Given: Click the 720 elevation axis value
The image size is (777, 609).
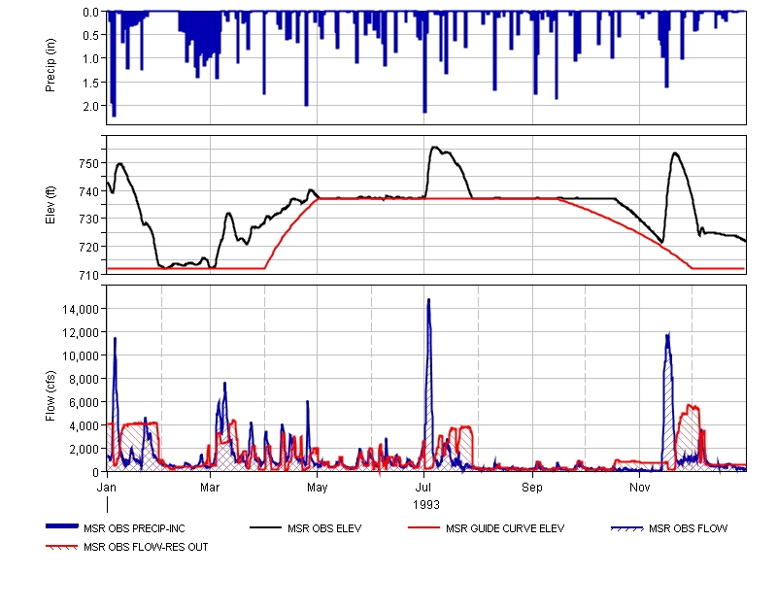Looking at the screenshot, I should point(89,248).
